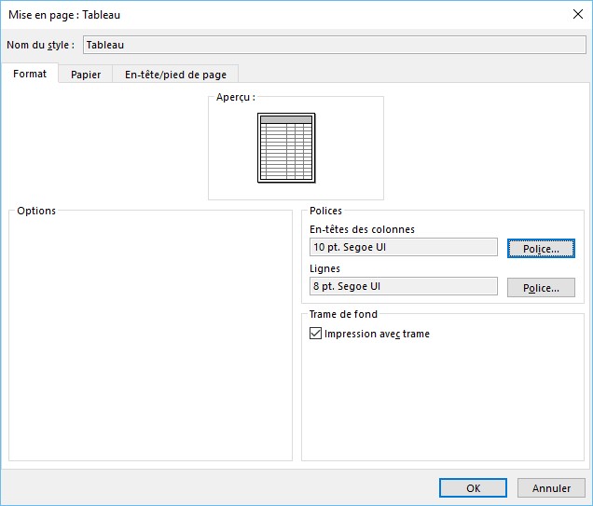Switch to the Papier tab

coord(86,75)
